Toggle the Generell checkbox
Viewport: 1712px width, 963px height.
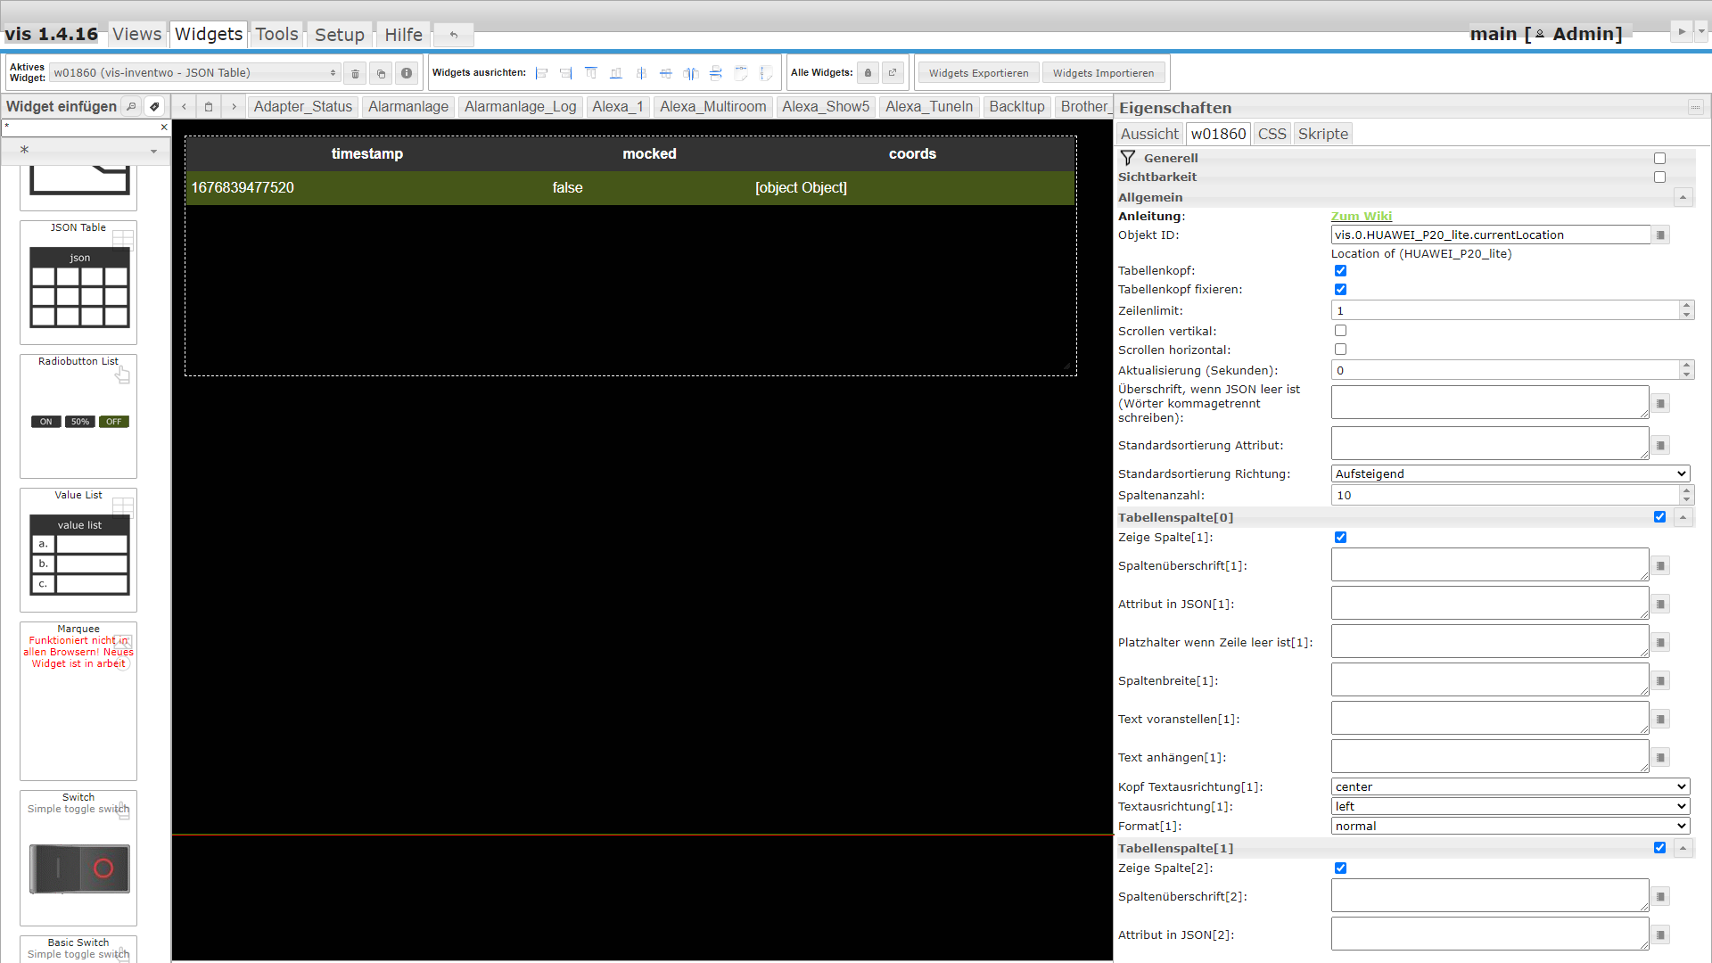tap(1659, 159)
